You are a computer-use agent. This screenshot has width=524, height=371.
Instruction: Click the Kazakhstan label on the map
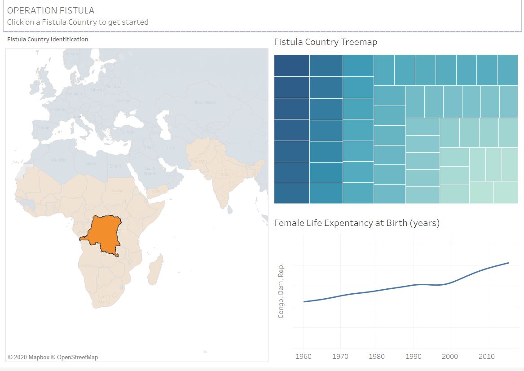(x=206, y=102)
